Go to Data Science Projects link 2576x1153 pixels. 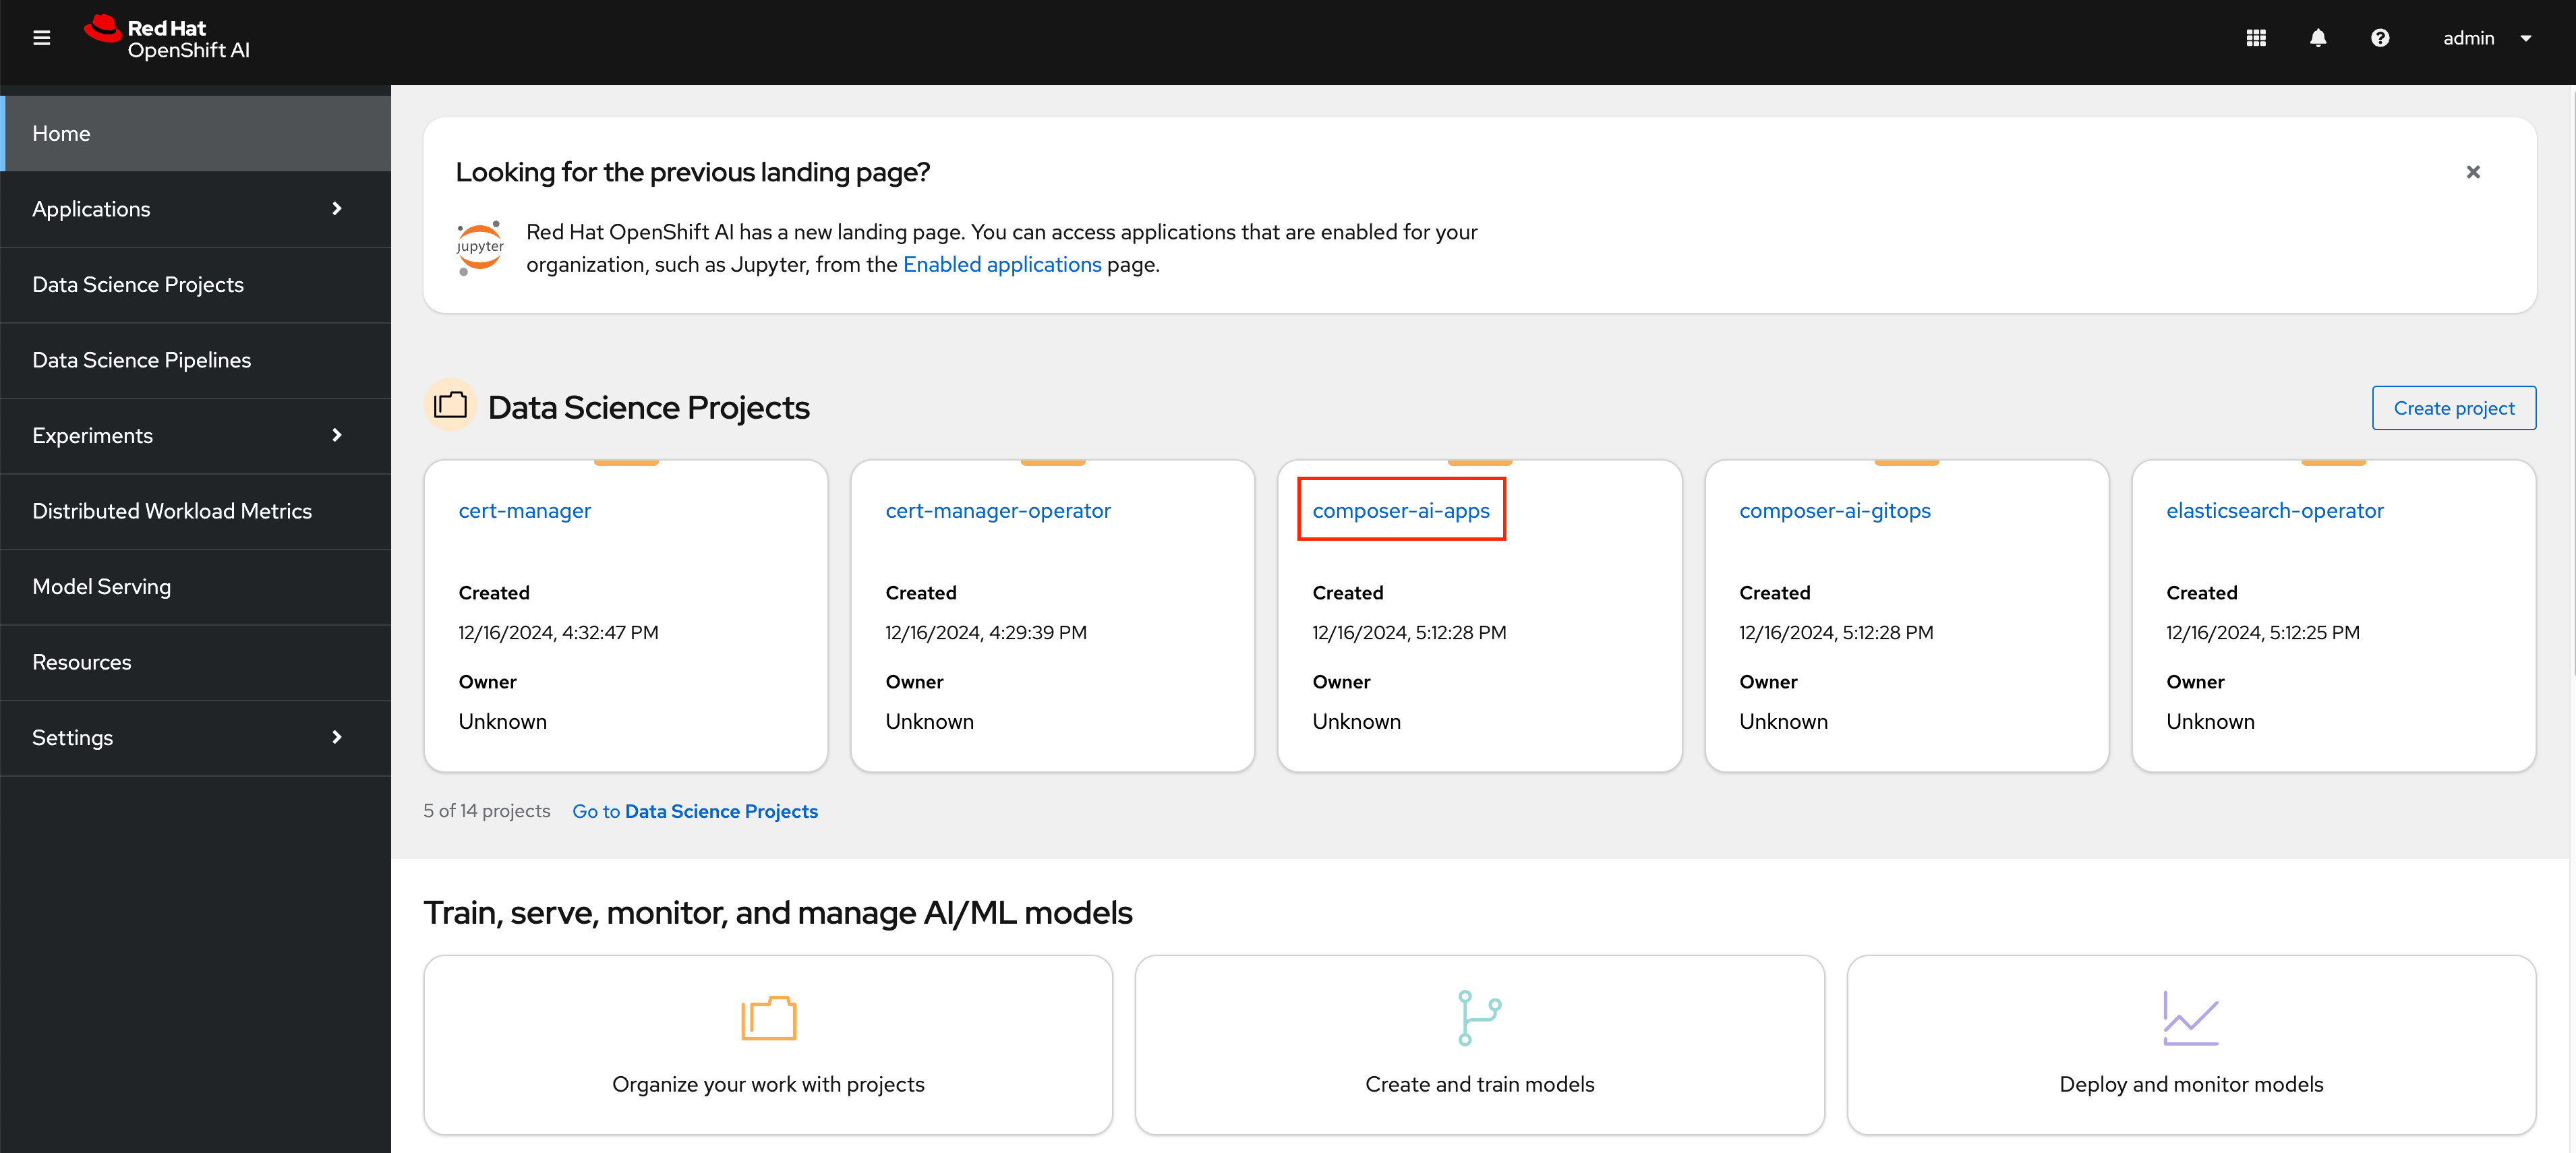coord(693,810)
